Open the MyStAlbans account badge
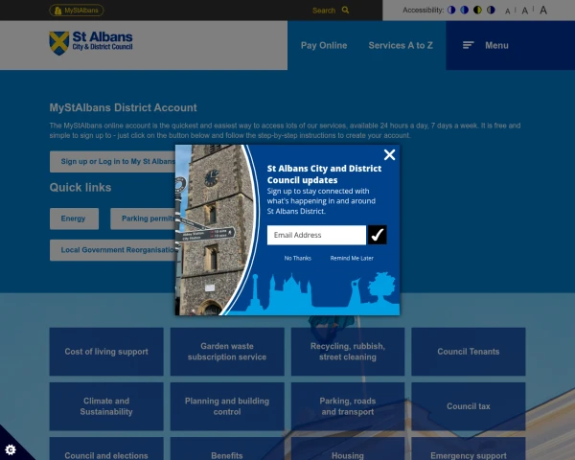The height and width of the screenshot is (460, 575). point(77,11)
